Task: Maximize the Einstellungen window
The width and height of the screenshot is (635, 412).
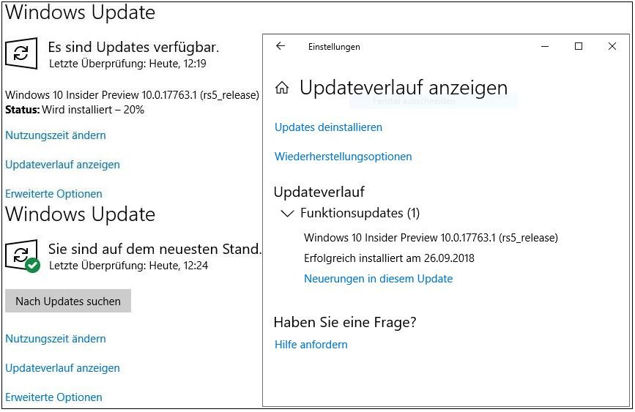Action: coord(579,46)
